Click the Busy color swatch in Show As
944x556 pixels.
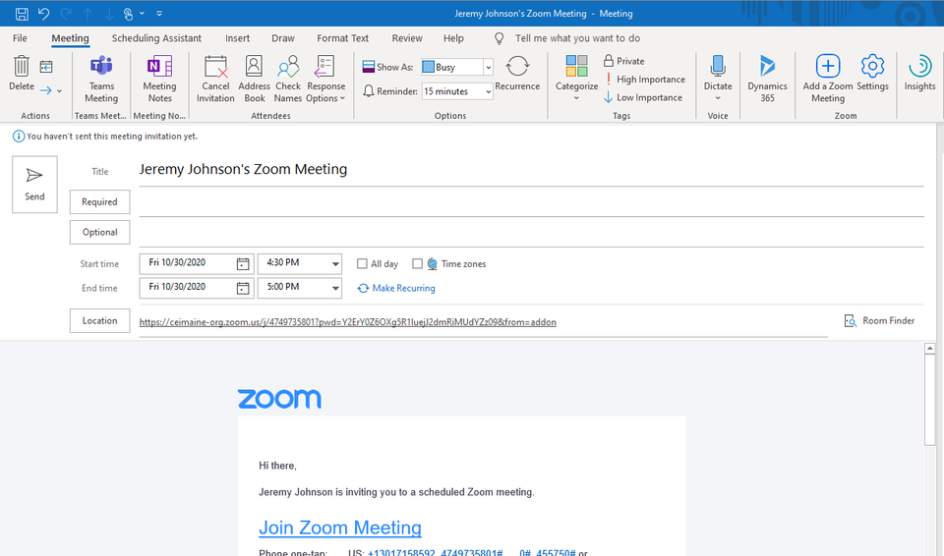tap(428, 67)
